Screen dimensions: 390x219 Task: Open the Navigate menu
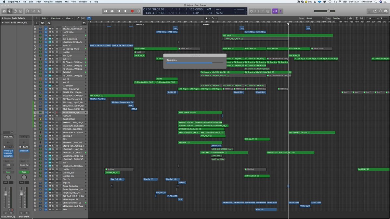(48, 2)
